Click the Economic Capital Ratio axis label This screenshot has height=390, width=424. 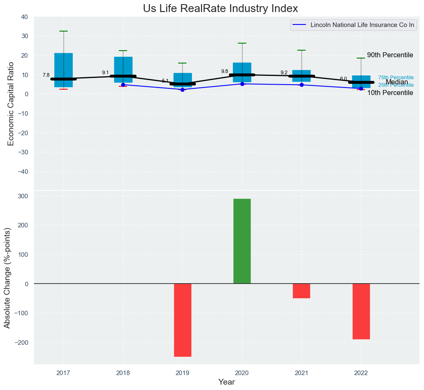point(11,104)
